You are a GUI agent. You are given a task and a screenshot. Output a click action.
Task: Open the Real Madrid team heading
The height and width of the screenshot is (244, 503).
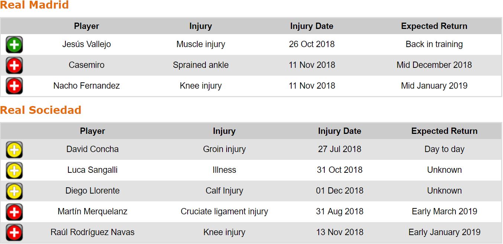[34, 5]
